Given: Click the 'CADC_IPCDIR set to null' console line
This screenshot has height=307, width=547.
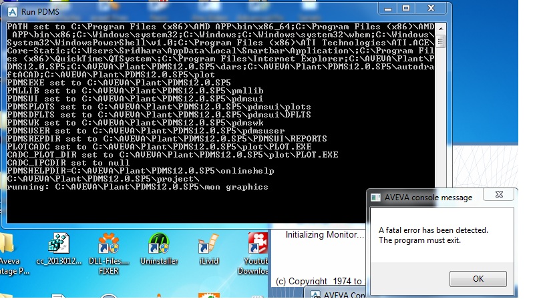Looking at the screenshot, I should coord(68,163).
